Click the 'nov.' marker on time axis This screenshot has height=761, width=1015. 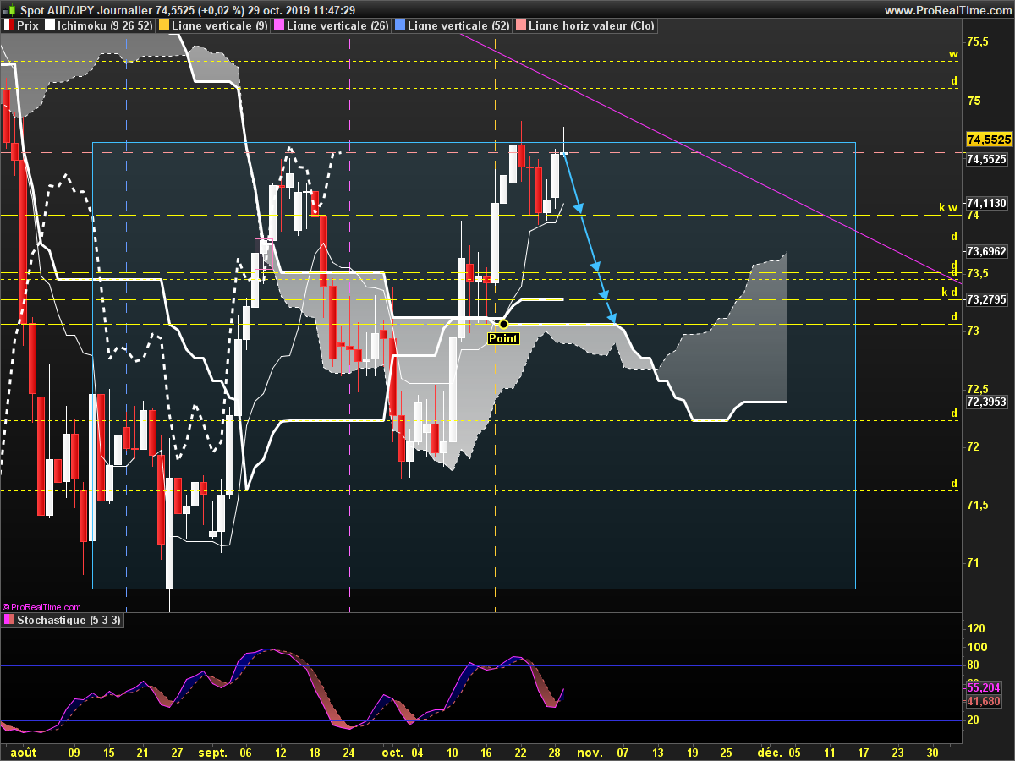(x=589, y=751)
